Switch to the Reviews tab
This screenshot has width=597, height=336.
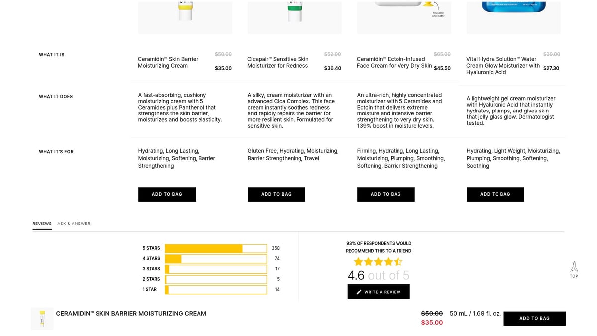point(42,224)
